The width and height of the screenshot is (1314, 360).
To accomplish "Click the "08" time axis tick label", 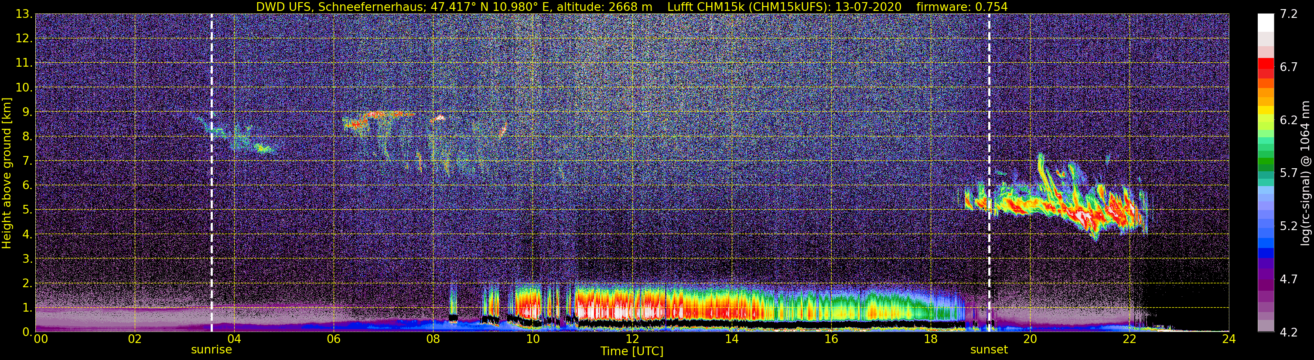I will click(x=433, y=340).
